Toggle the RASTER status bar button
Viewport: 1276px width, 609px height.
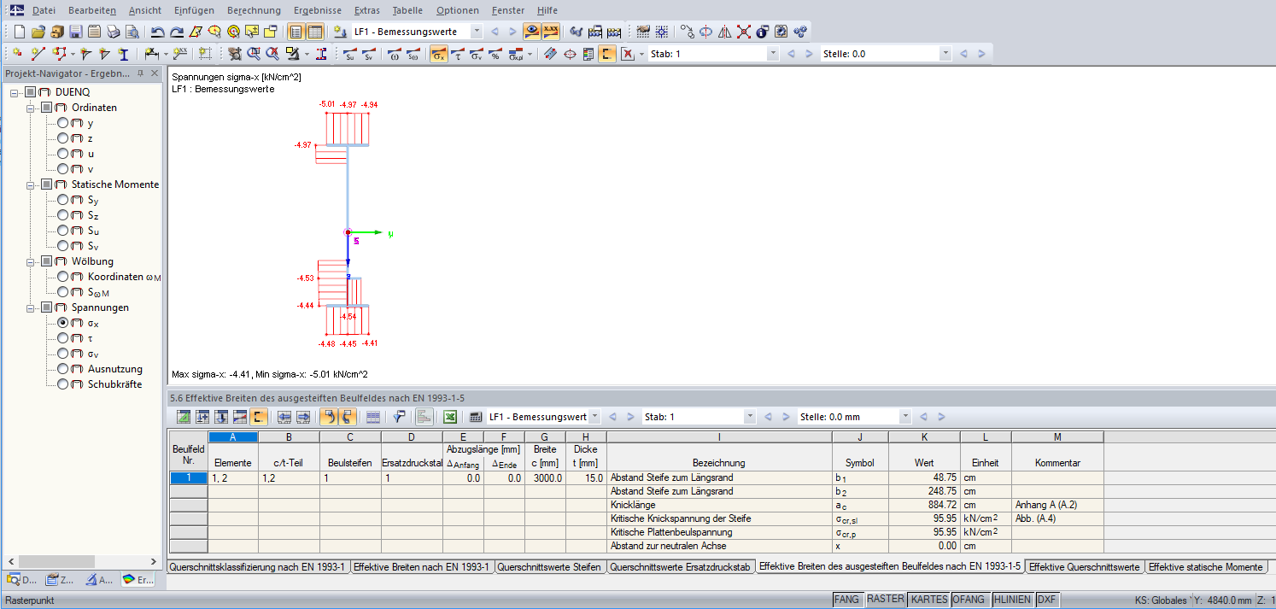(x=885, y=600)
